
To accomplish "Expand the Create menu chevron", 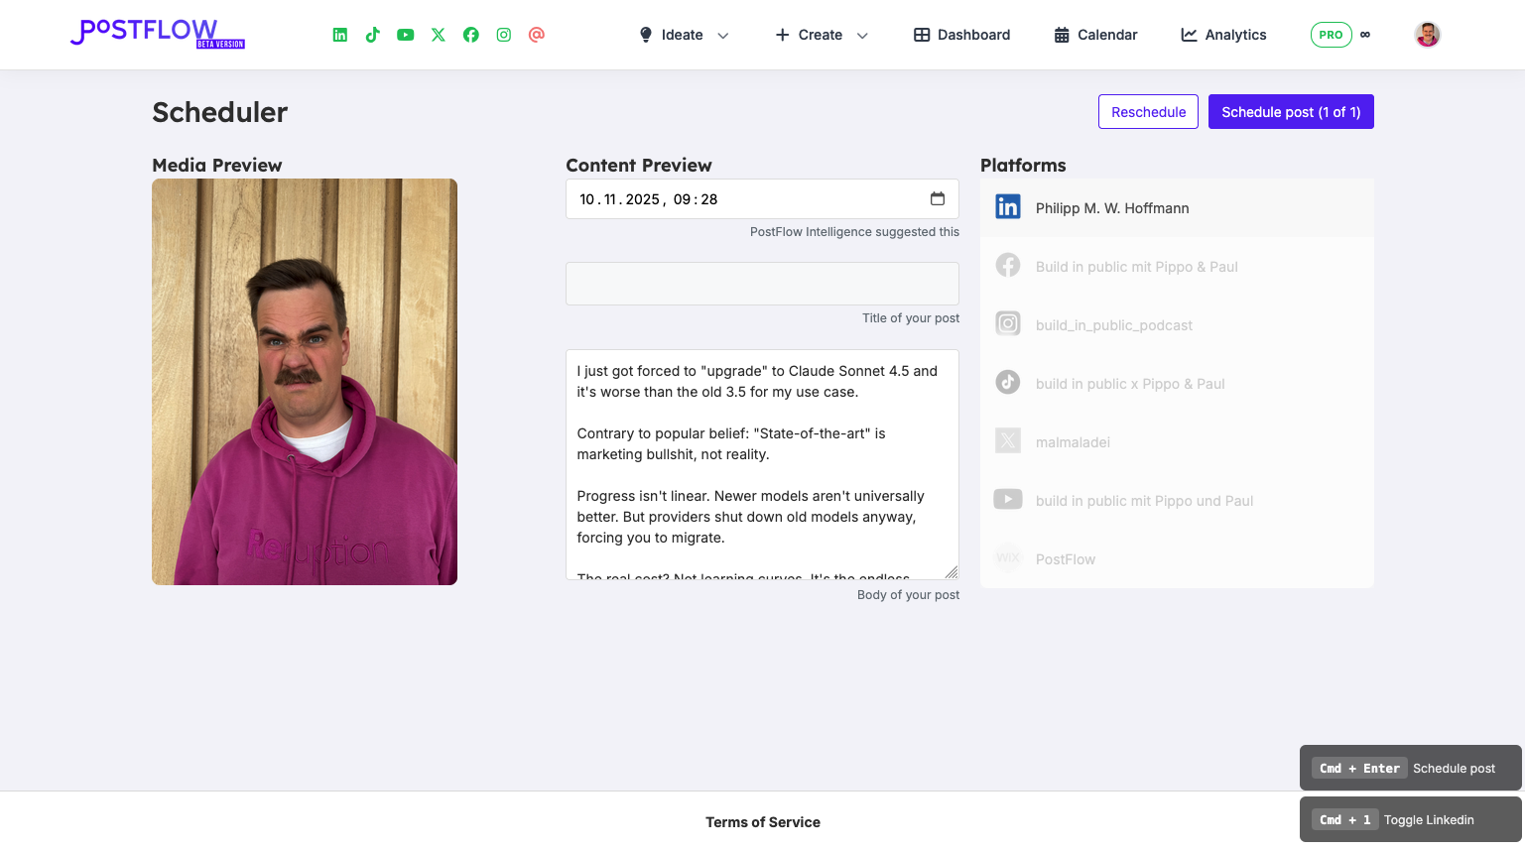I will tap(861, 34).
